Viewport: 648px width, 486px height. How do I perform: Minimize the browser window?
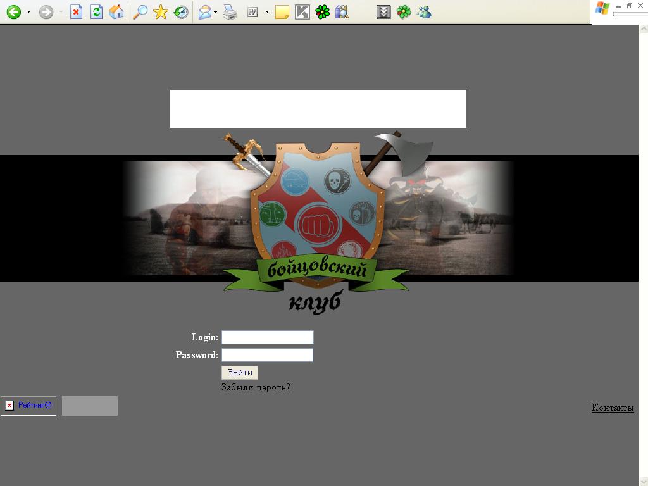(619, 6)
